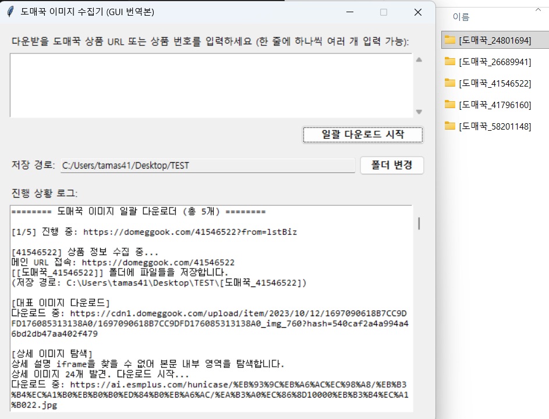Image resolution: width=549 pixels, height=419 pixels.
Task: Click the feather app icon in title bar
Action: click(x=10, y=12)
